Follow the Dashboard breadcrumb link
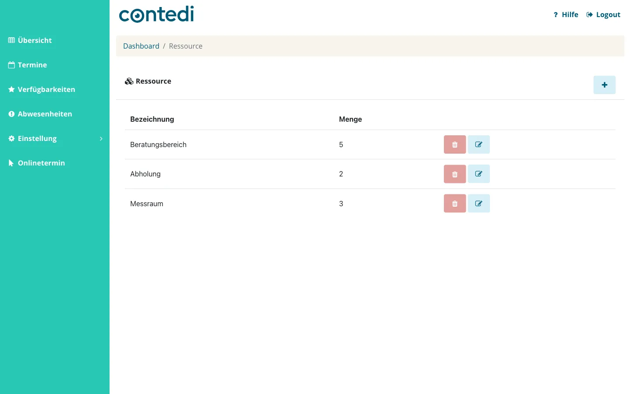This screenshot has height=394, width=631. coord(141,46)
